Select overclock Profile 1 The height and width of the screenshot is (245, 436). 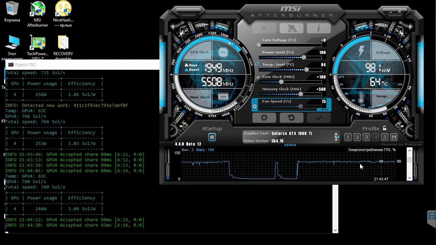pos(348,137)
